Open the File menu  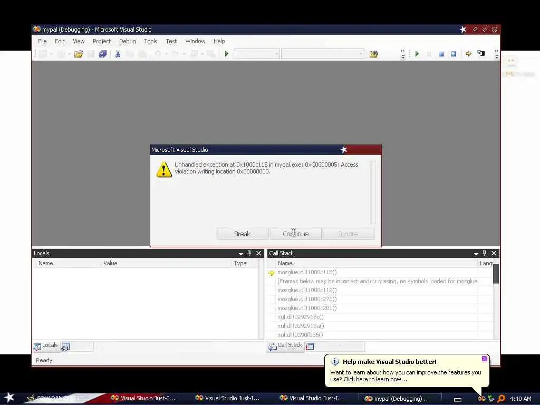pyautogui.click(x=42, y=41)
